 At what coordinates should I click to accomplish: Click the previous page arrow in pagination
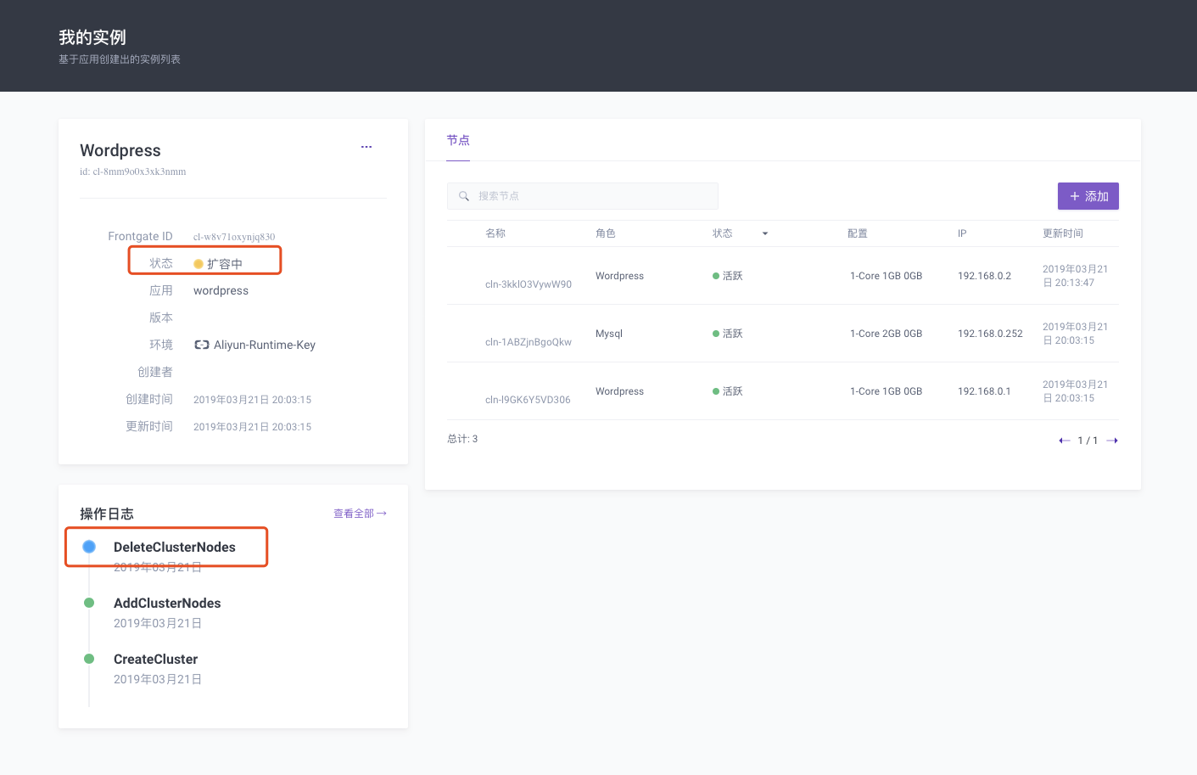click(1065, 440)
